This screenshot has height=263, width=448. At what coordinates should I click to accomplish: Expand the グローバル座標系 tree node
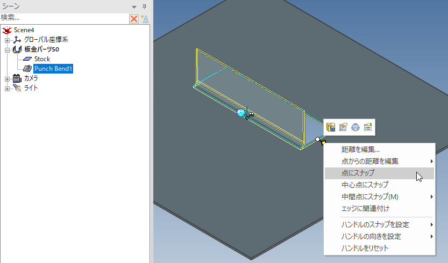7,40
